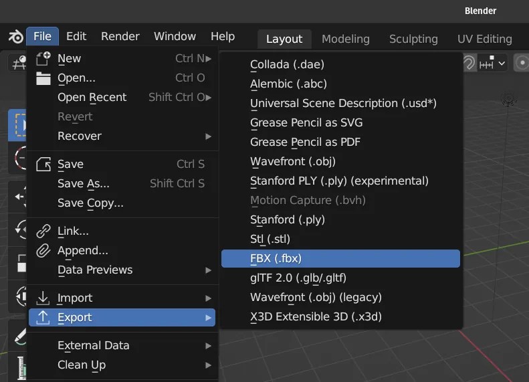The image size is (529, 382).
Task: Expand the Data Previews submenu arrow
Action: click(x=209, y=270)
